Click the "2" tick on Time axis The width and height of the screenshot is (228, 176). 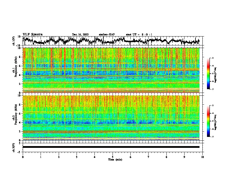pos(59,157)
